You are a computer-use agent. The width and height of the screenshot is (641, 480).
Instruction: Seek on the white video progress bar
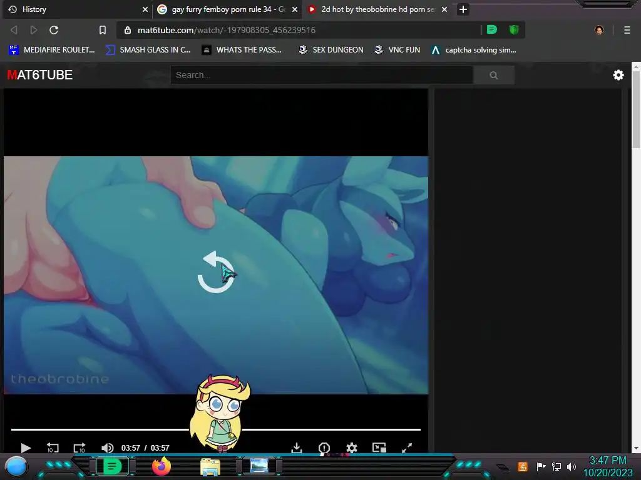point(216,429)
